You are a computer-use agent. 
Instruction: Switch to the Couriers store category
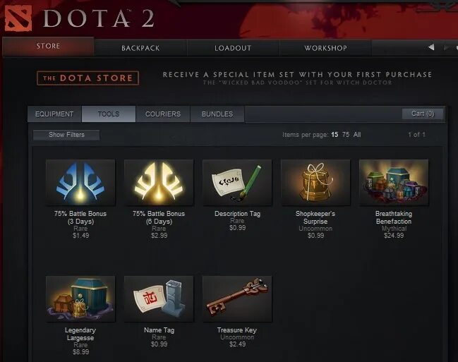coord(163,114)
